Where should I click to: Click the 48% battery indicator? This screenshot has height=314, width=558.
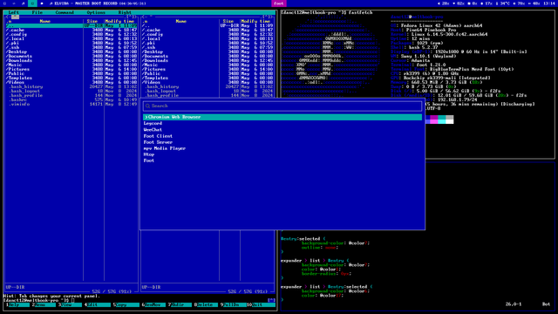click(x=534, y=3)
